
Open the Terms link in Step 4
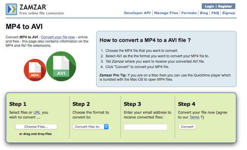(195, 117)
